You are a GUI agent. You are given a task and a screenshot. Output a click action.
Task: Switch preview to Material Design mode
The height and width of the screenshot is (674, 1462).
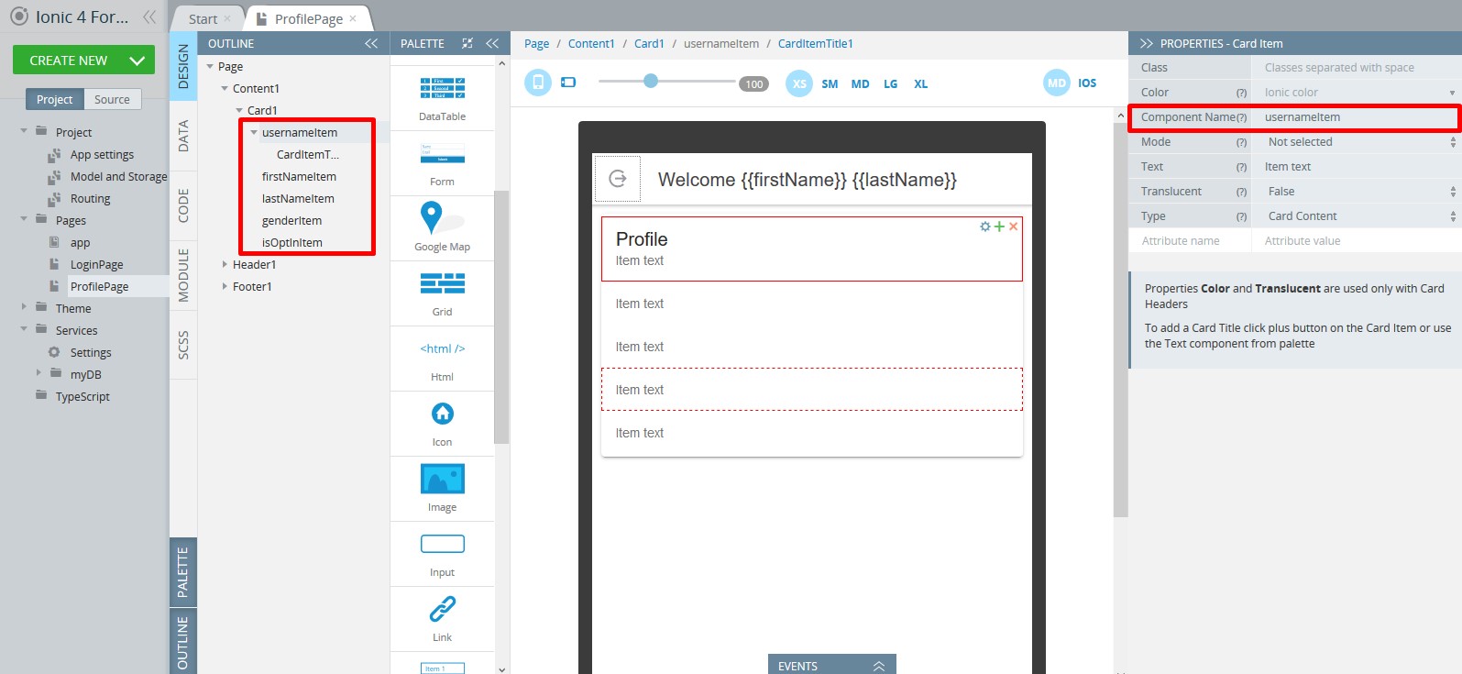[x=1057, y=83]
